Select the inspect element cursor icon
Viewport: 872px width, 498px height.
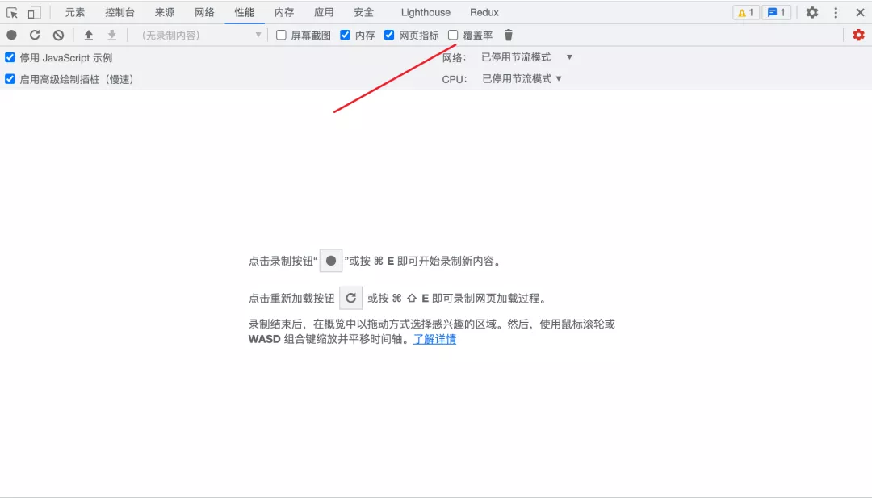11,12
